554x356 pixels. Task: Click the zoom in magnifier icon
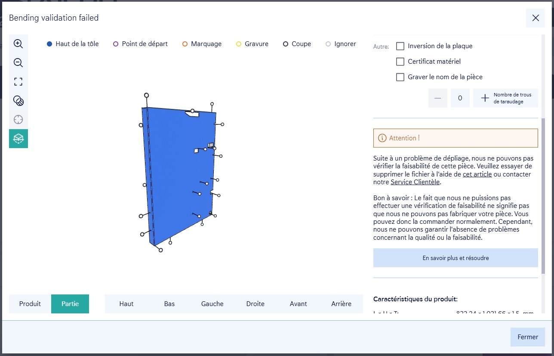18,43
